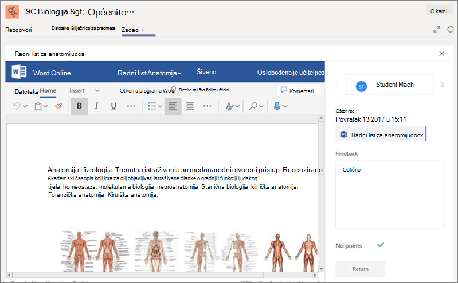Viewport: 458px width, 283px height.
Task: Click the Styles icon
Action: pyautogui.click(x=230, y=106)
